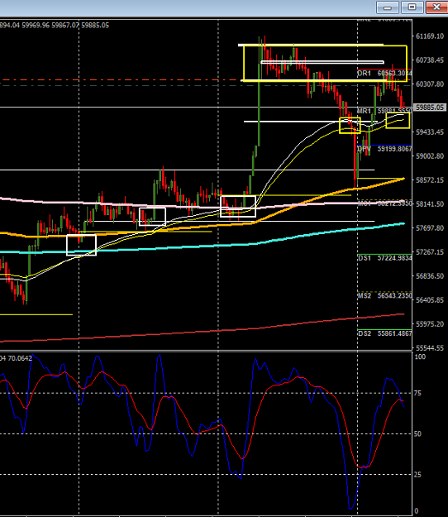Select the DS2 55861.4867 pivot label
This screenshot has height=517, width=448.
[x=384, y=333]
